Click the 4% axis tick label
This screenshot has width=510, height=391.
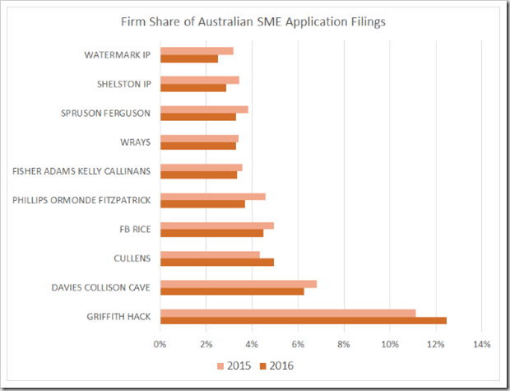coord(252,344)
